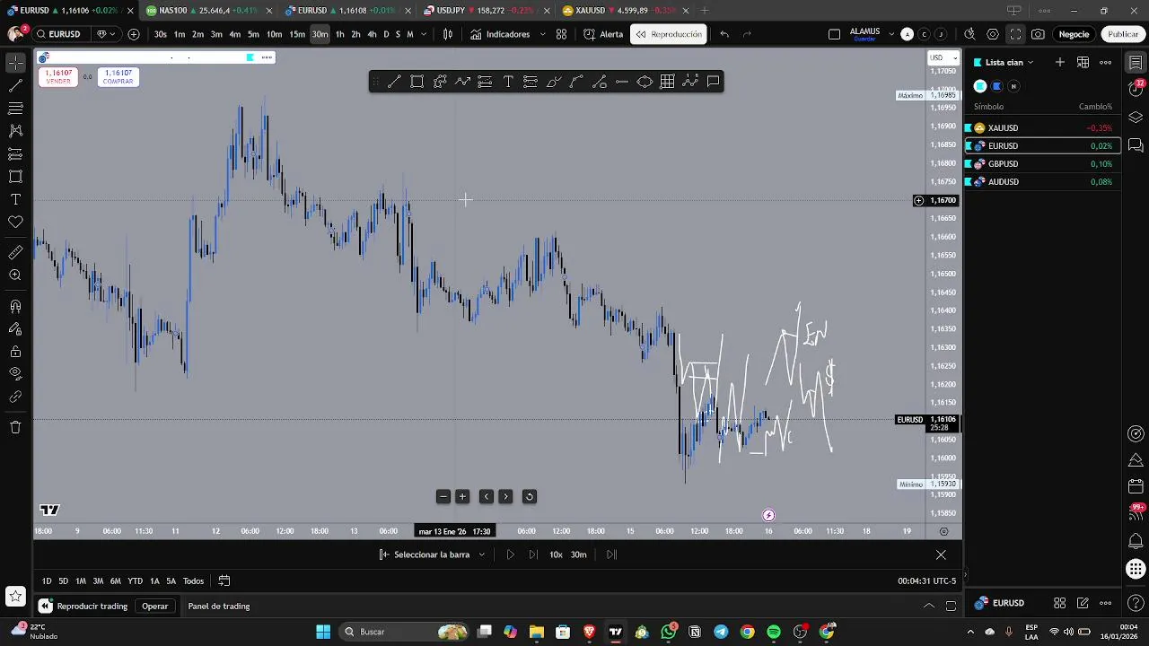The width and height of the screenshot is (1149, 646).
Task: Select the crosshair cursor tool in left sidebar
Action: coord(15,63)
